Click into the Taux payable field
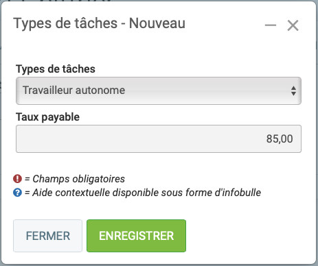This screenshot has height=266, width=318. pos(159,138)
